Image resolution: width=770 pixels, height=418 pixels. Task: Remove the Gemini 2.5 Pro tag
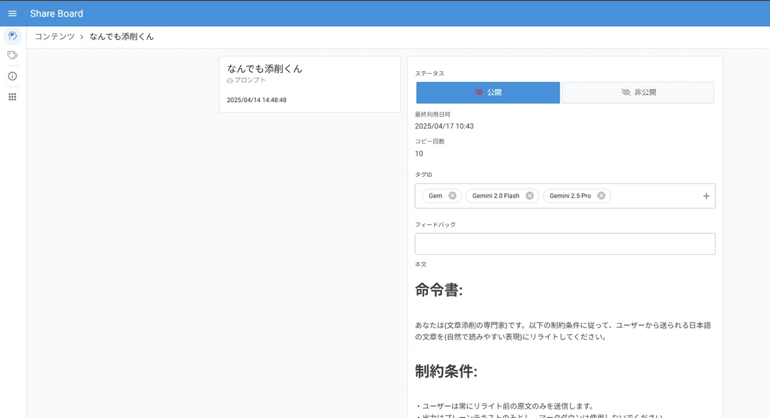point(601,196)
